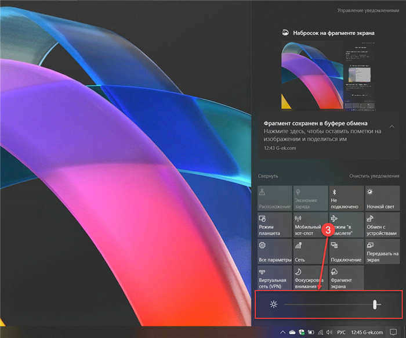
Task: Open the Connect (Подключение) tile
Action: click(x=346, y=251)
